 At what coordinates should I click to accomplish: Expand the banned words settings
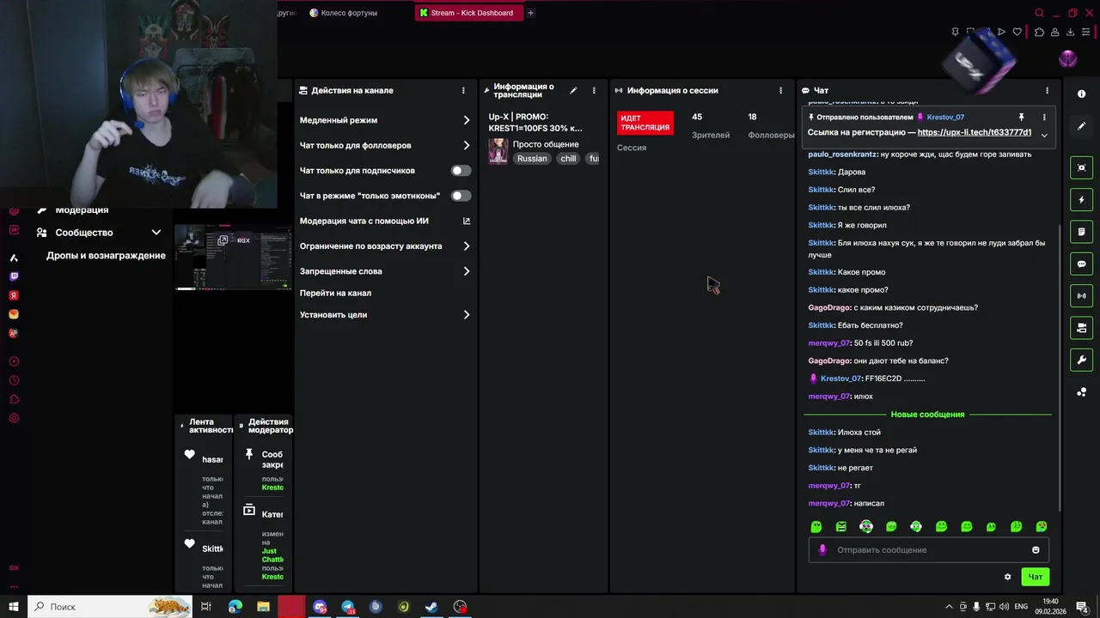[467, 271]
